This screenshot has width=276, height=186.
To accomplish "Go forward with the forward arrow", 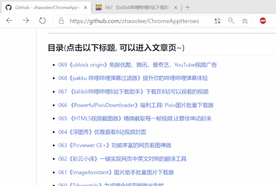I will pos(26,21).
